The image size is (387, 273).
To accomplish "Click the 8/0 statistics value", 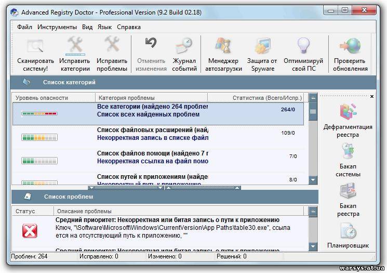I will (x=293, y=179).
